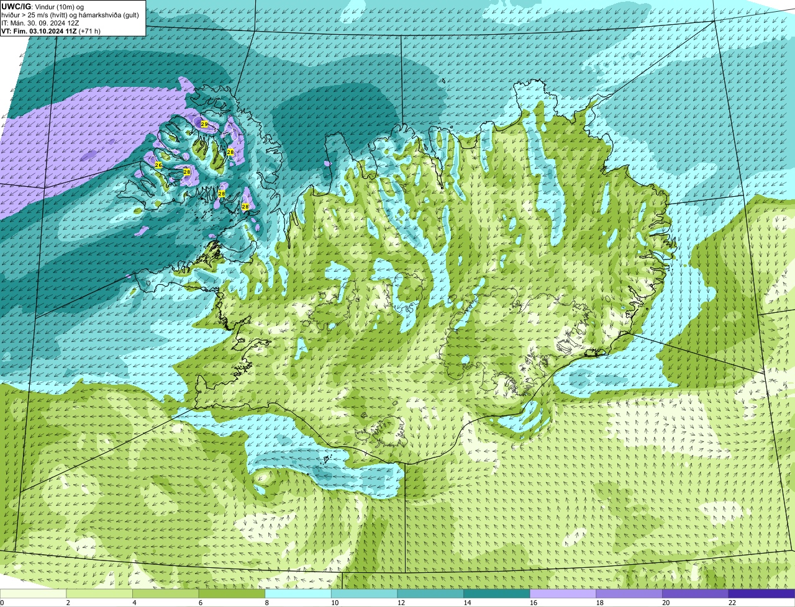Click the legend scale value "12"
This screenshot has height=607, width=795.
401,603
